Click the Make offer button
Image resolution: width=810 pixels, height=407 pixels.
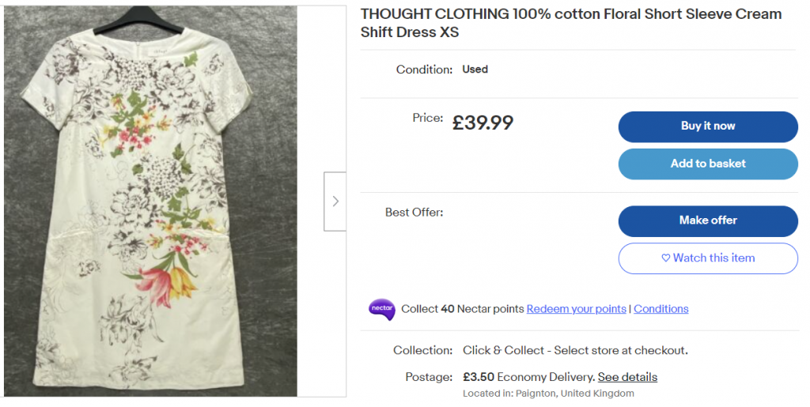[x=708, y=220]
